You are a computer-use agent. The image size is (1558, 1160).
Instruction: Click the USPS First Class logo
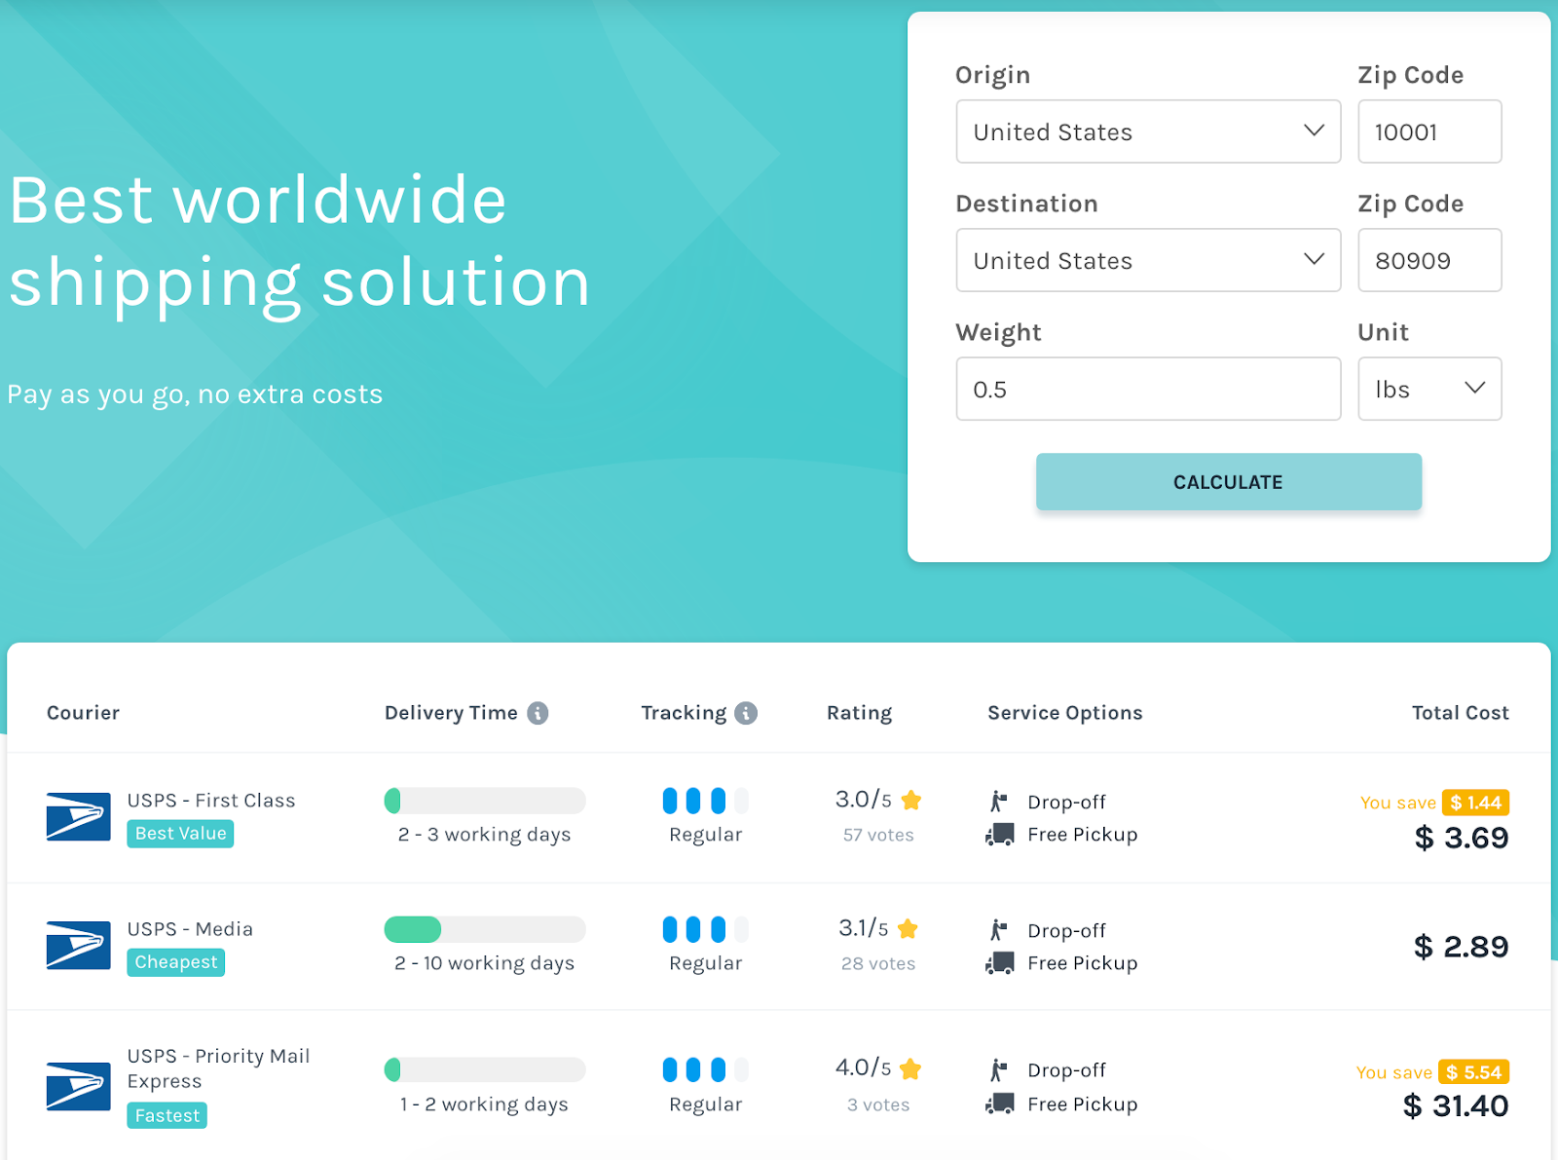(79, 816)
